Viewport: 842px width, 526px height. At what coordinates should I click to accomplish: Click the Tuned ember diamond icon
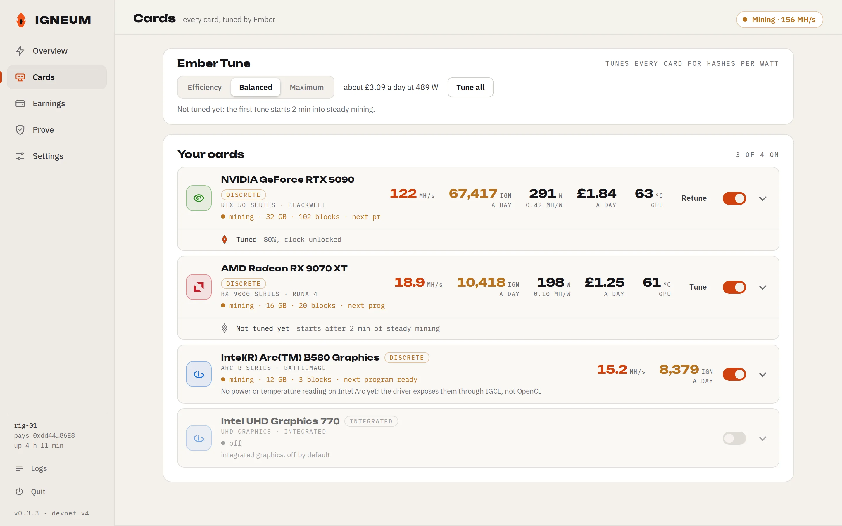[225, 239]
